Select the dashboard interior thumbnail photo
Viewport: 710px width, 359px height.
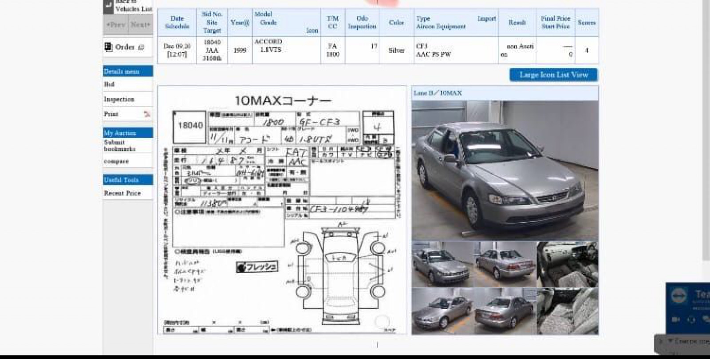tap(568, 264)
